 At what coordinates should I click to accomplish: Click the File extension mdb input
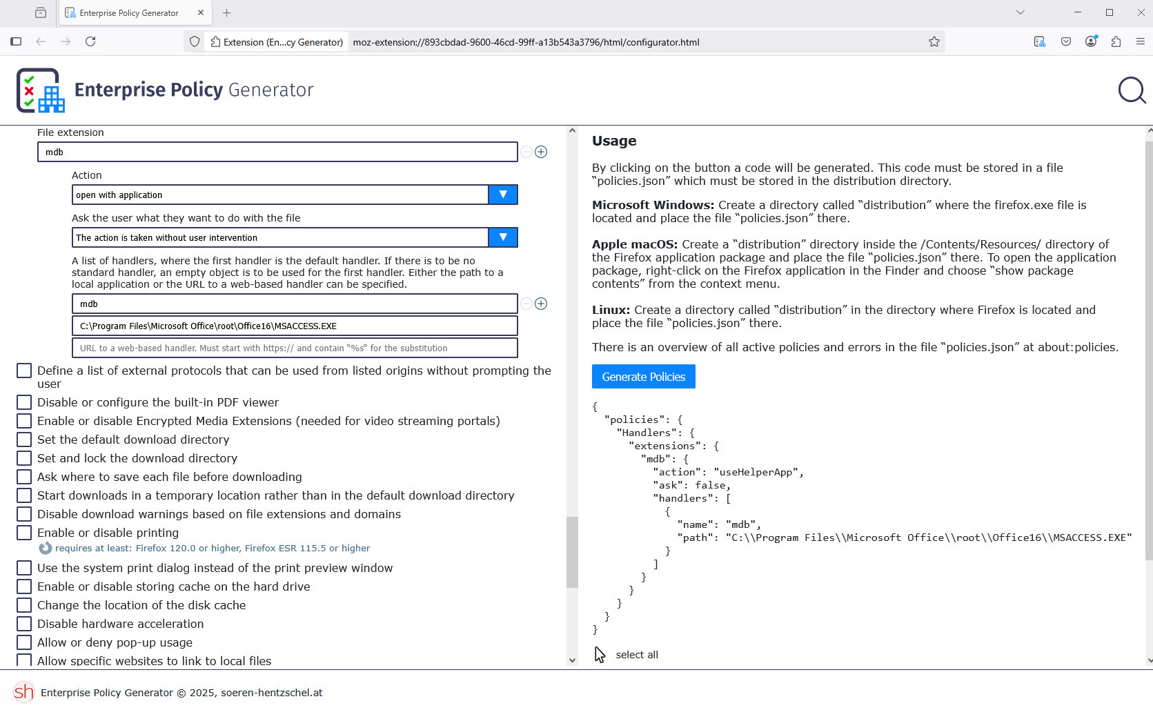tap(277, 152)
